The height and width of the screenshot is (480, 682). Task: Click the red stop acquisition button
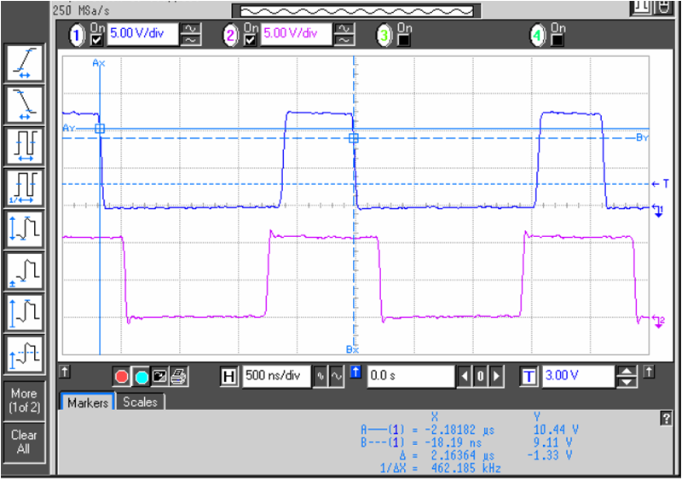(x=122, y=377)
